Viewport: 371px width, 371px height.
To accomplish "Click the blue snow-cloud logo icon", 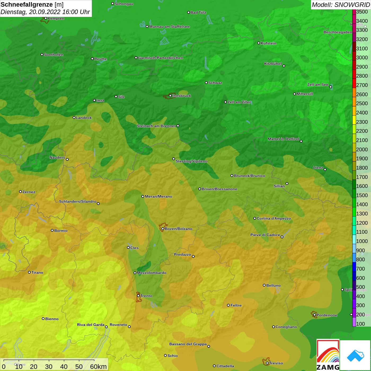I will (x=355, y=355).
